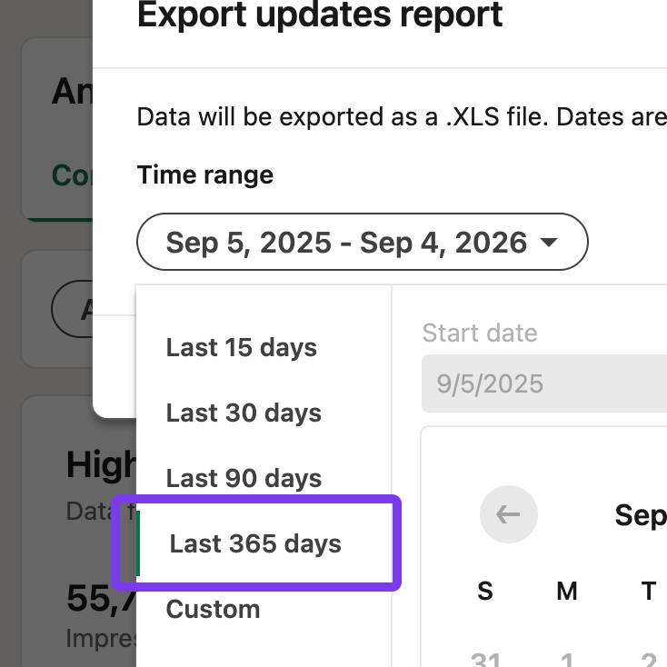Click the Start date field showing 9/5/2025

(544, 383)
